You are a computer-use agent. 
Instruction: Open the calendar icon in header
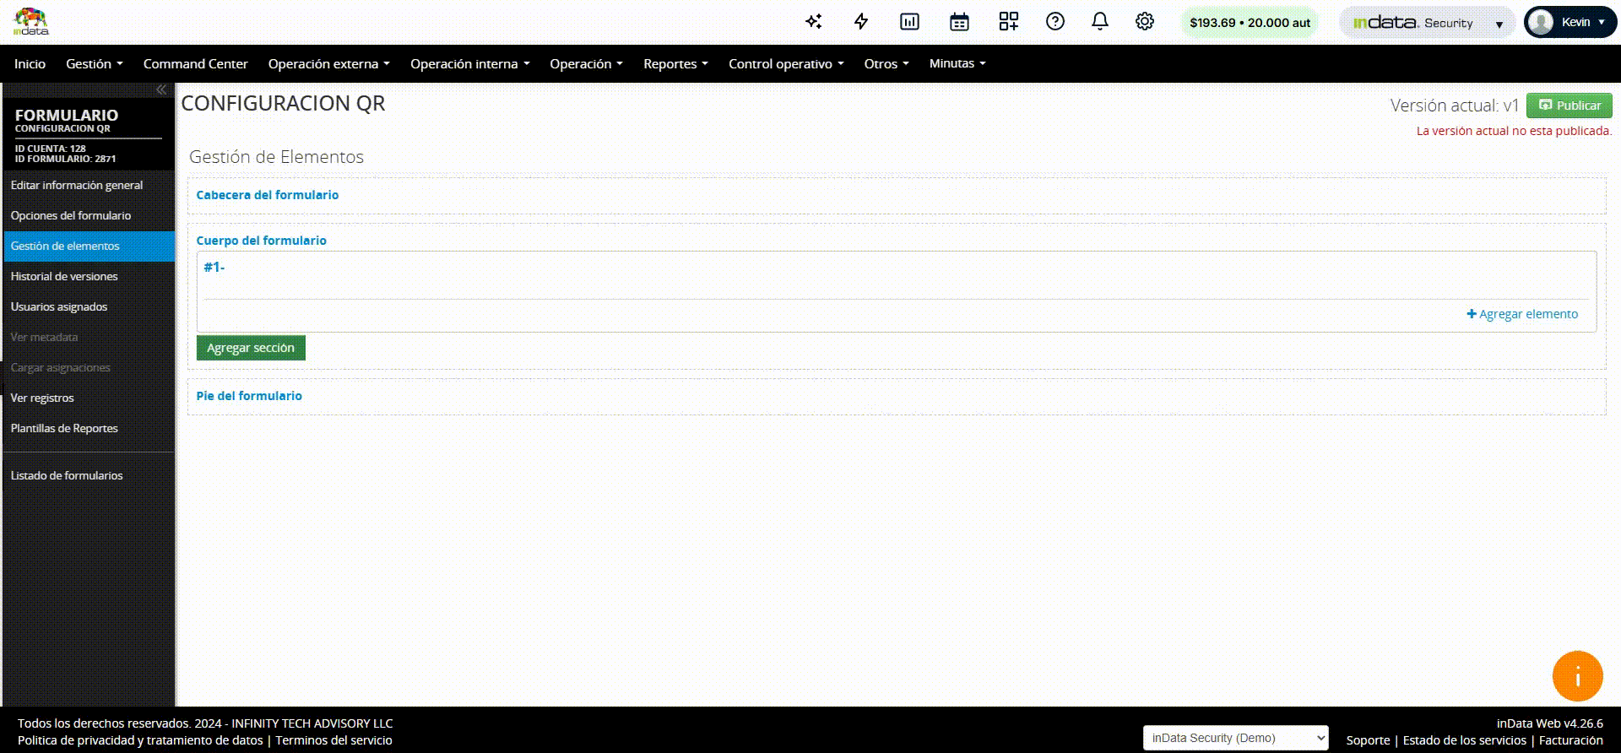pos(959,22)
